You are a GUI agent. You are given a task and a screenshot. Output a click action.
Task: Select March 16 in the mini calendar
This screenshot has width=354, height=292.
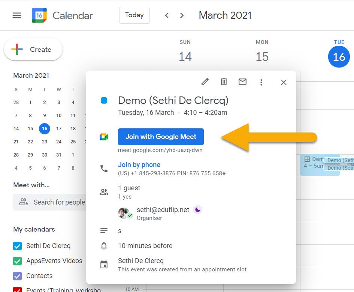click(x=45, y=129)
